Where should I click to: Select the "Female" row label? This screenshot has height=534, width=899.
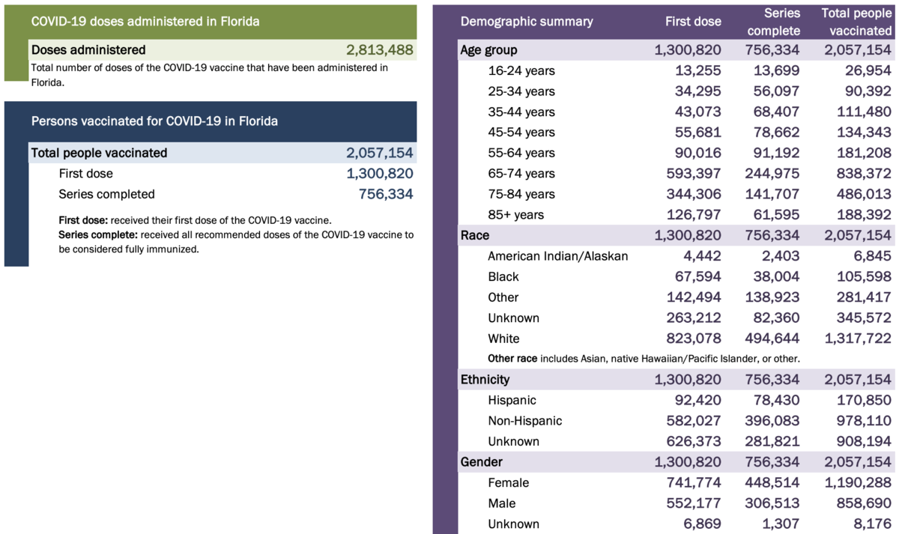[x=508, y=483]
